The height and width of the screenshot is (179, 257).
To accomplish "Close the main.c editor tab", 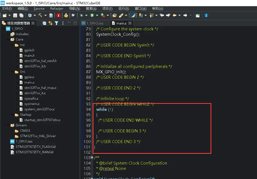I will [130, 23].
